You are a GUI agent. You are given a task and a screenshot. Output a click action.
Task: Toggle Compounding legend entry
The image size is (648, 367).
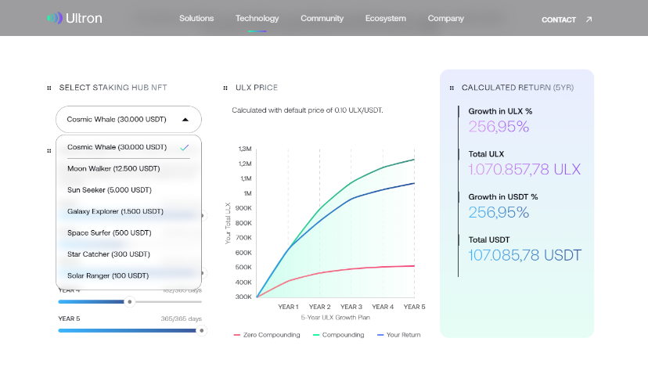[x=339, y=335]
